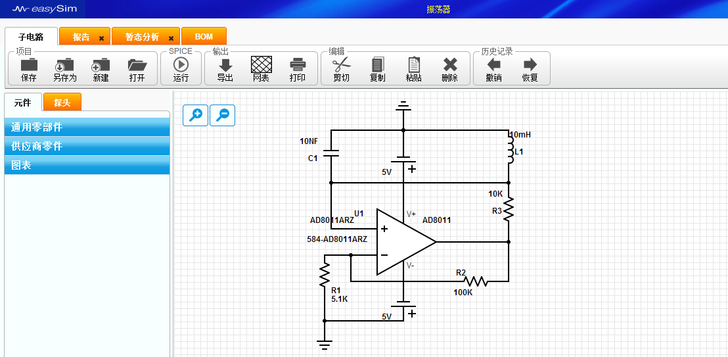Redo with the 恢复 arrow icon

[x=530, y=64]
